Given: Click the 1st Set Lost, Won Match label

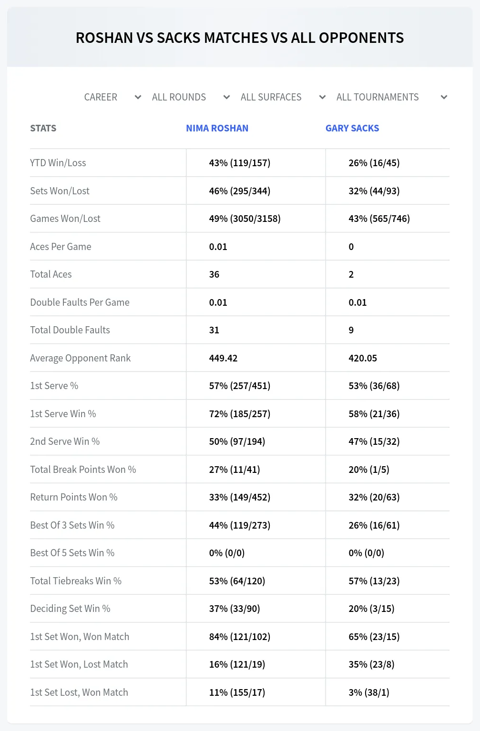Looking at the screenshot, I should point(79,692).
